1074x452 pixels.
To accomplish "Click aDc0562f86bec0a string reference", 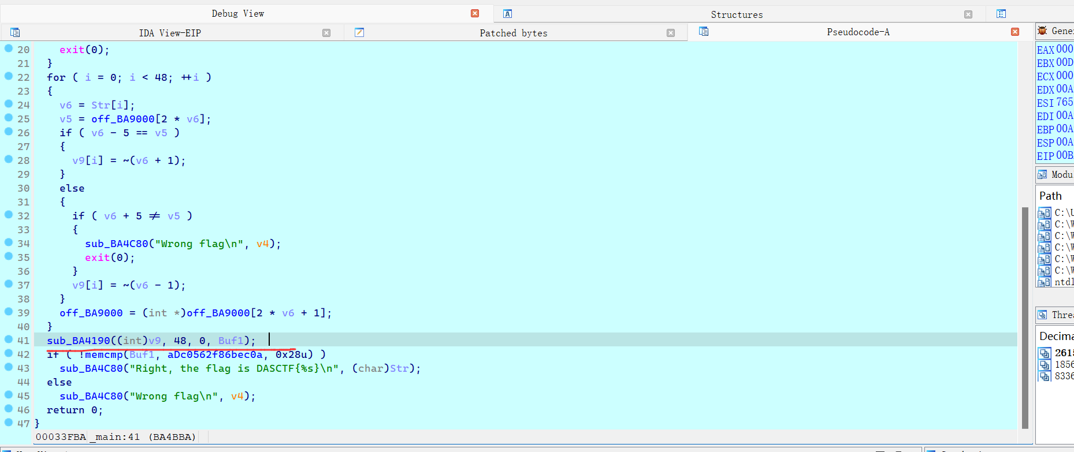I will 215,354.
